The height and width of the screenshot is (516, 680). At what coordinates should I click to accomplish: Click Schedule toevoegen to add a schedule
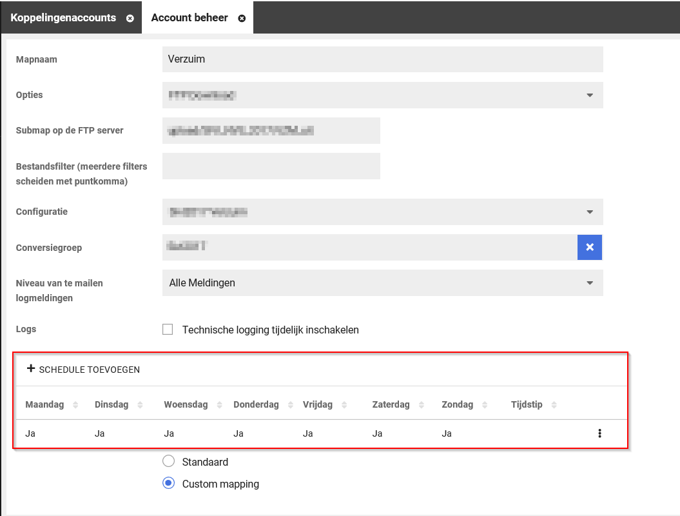pos(83,370)
